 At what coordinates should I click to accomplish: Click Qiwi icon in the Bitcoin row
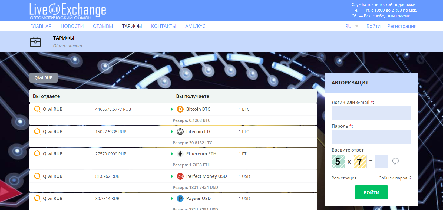[37, 109]
